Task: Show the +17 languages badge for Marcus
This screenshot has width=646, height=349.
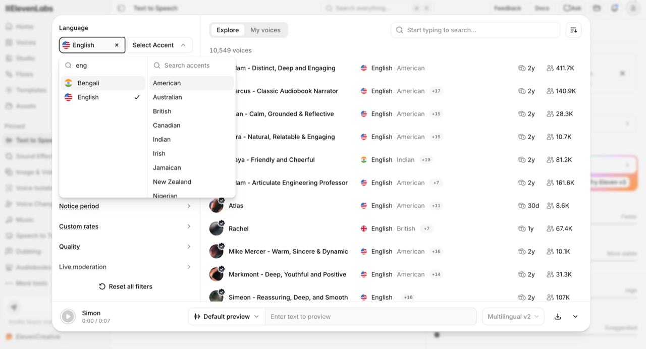Action: pos(436,91)
